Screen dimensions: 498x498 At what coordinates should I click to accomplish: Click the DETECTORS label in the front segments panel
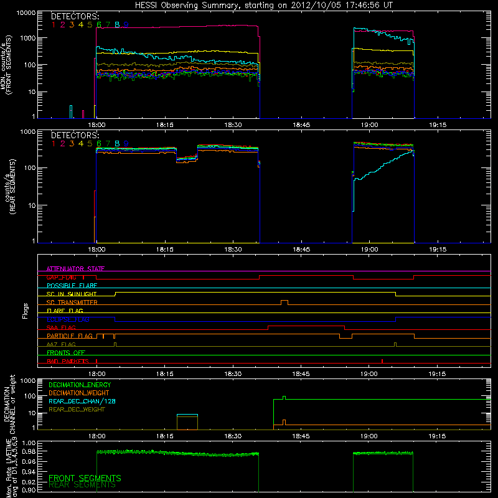[75, 16]
